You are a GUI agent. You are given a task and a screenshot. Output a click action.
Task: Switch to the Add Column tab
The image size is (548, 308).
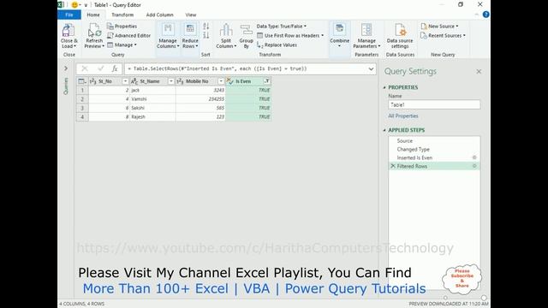click(x=160, y=15)
